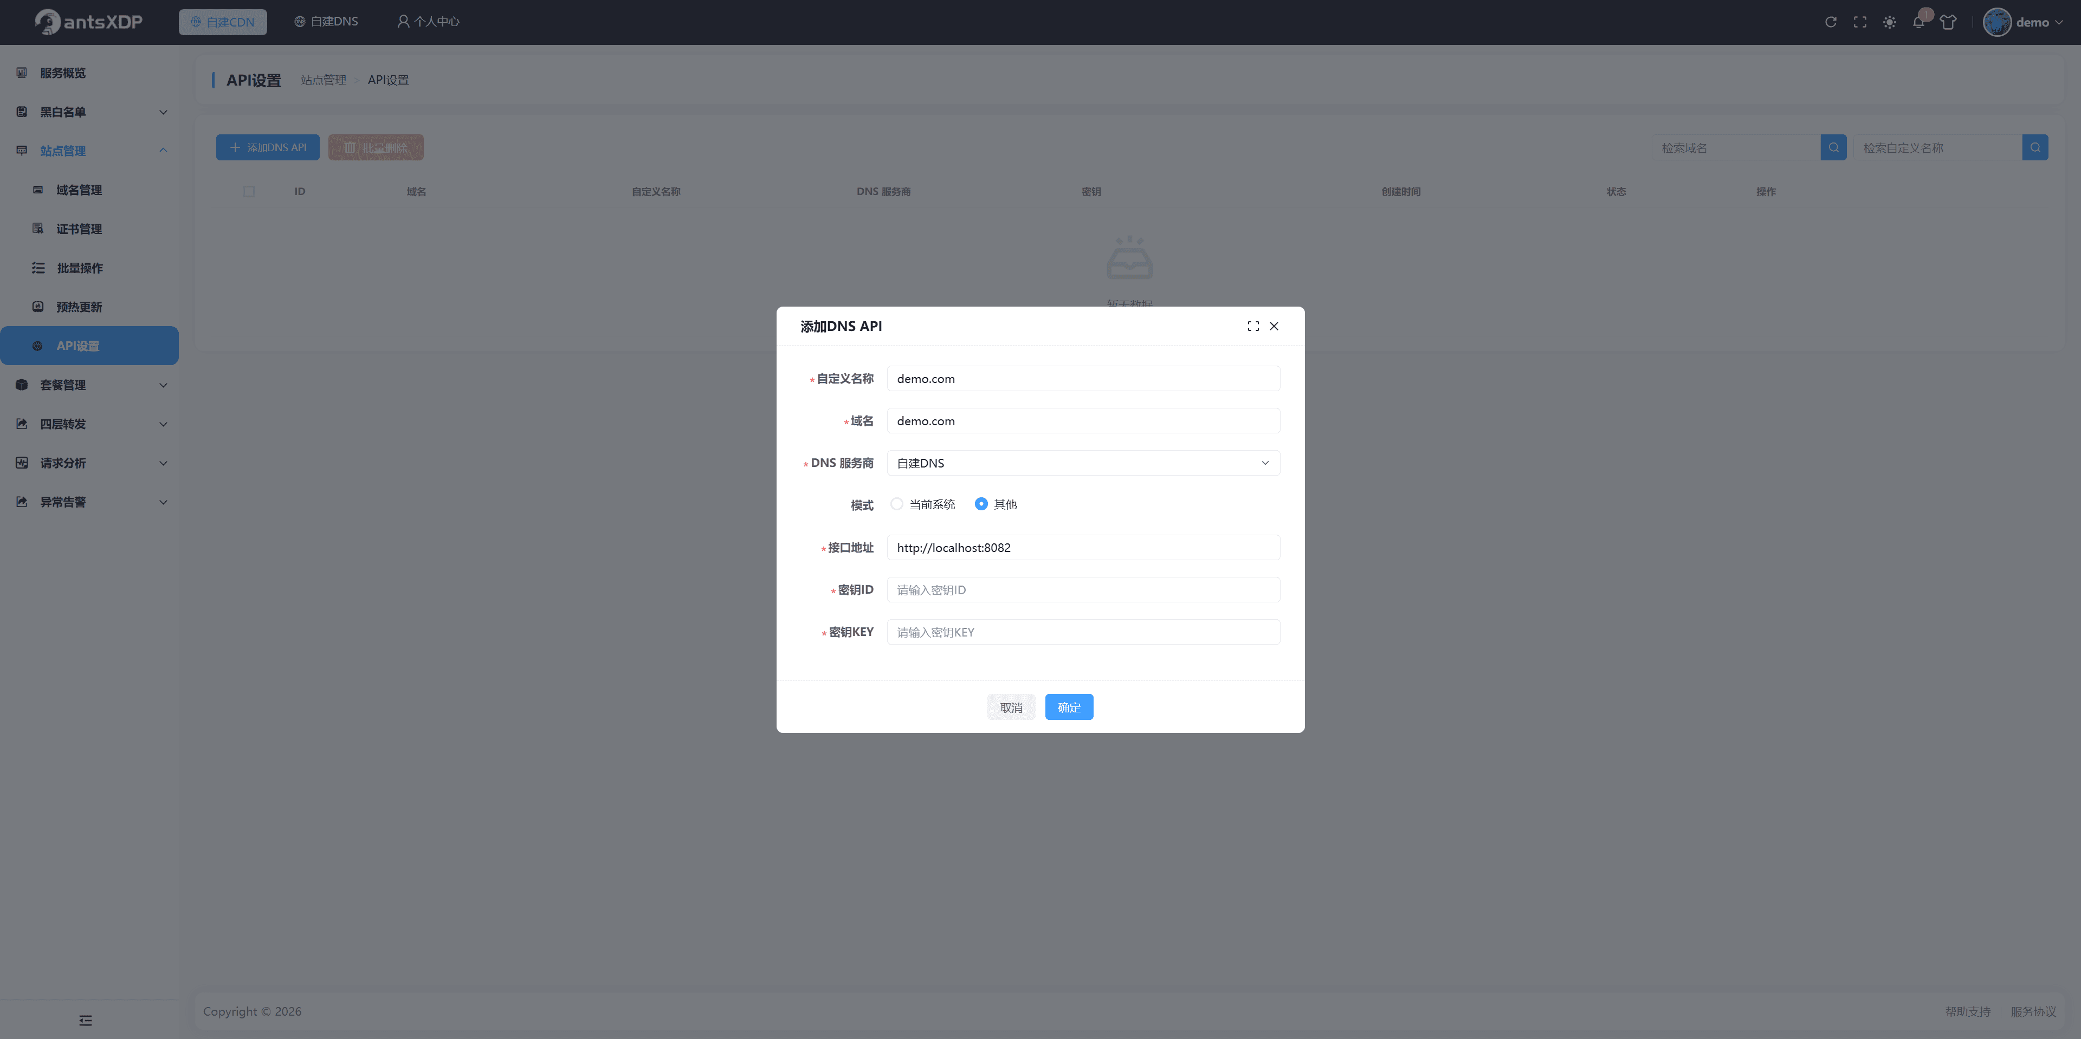The width and height of the screenshot is (2081, 1039).
Task: Confirm with the 确定 button
Action: point(1069,707)
